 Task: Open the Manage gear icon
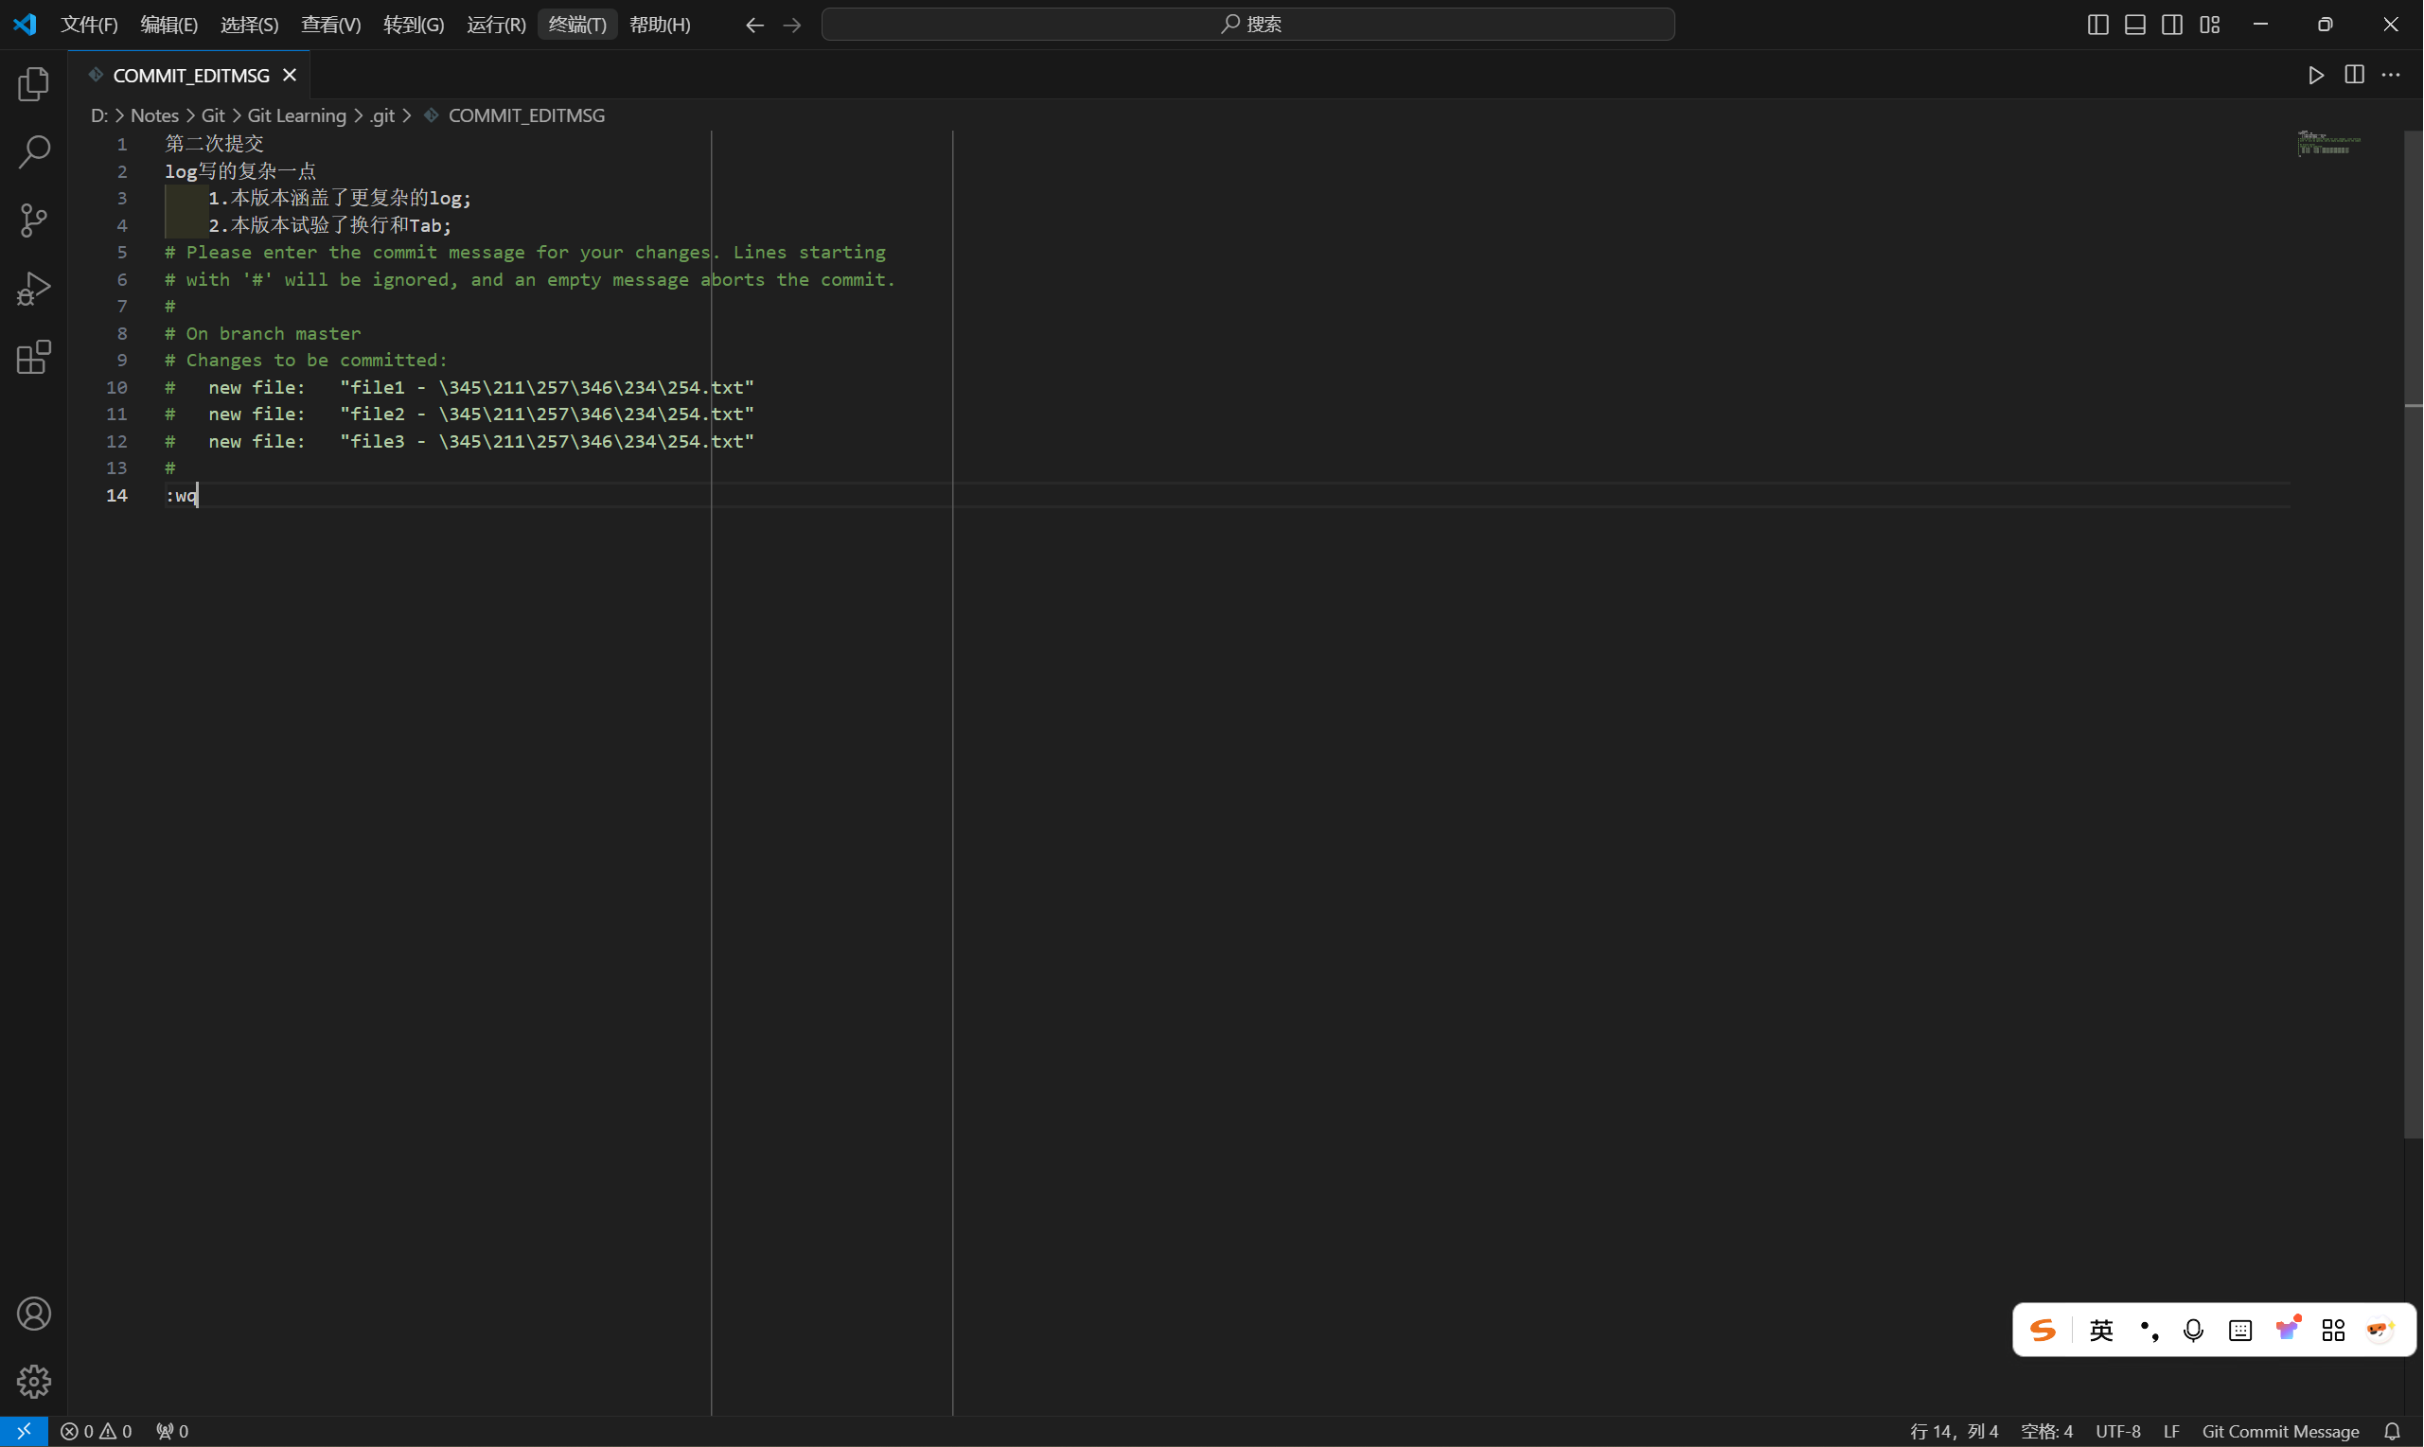coord(34,1382)
